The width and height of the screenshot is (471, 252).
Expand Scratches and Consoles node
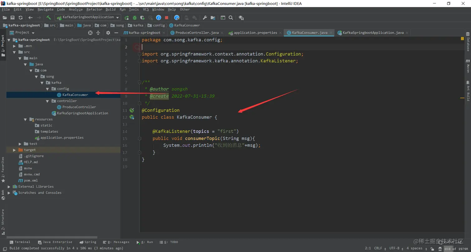[9, 193]
